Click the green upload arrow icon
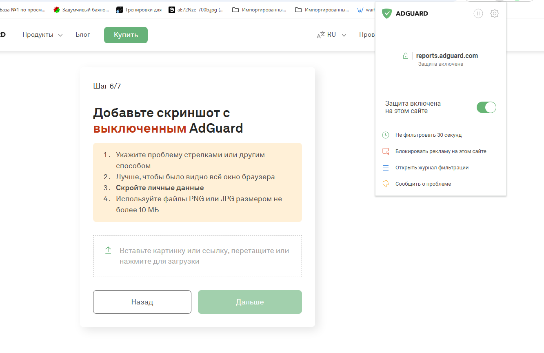Screen dimensions: 544x353 point(108,250)
